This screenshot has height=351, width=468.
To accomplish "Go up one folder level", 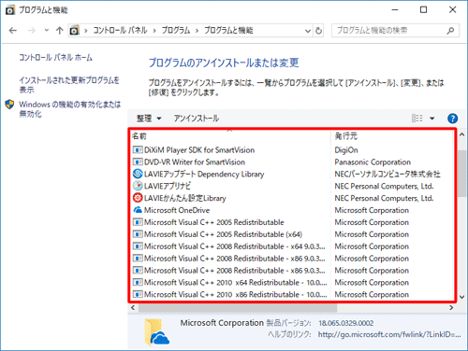I will 59,31.
